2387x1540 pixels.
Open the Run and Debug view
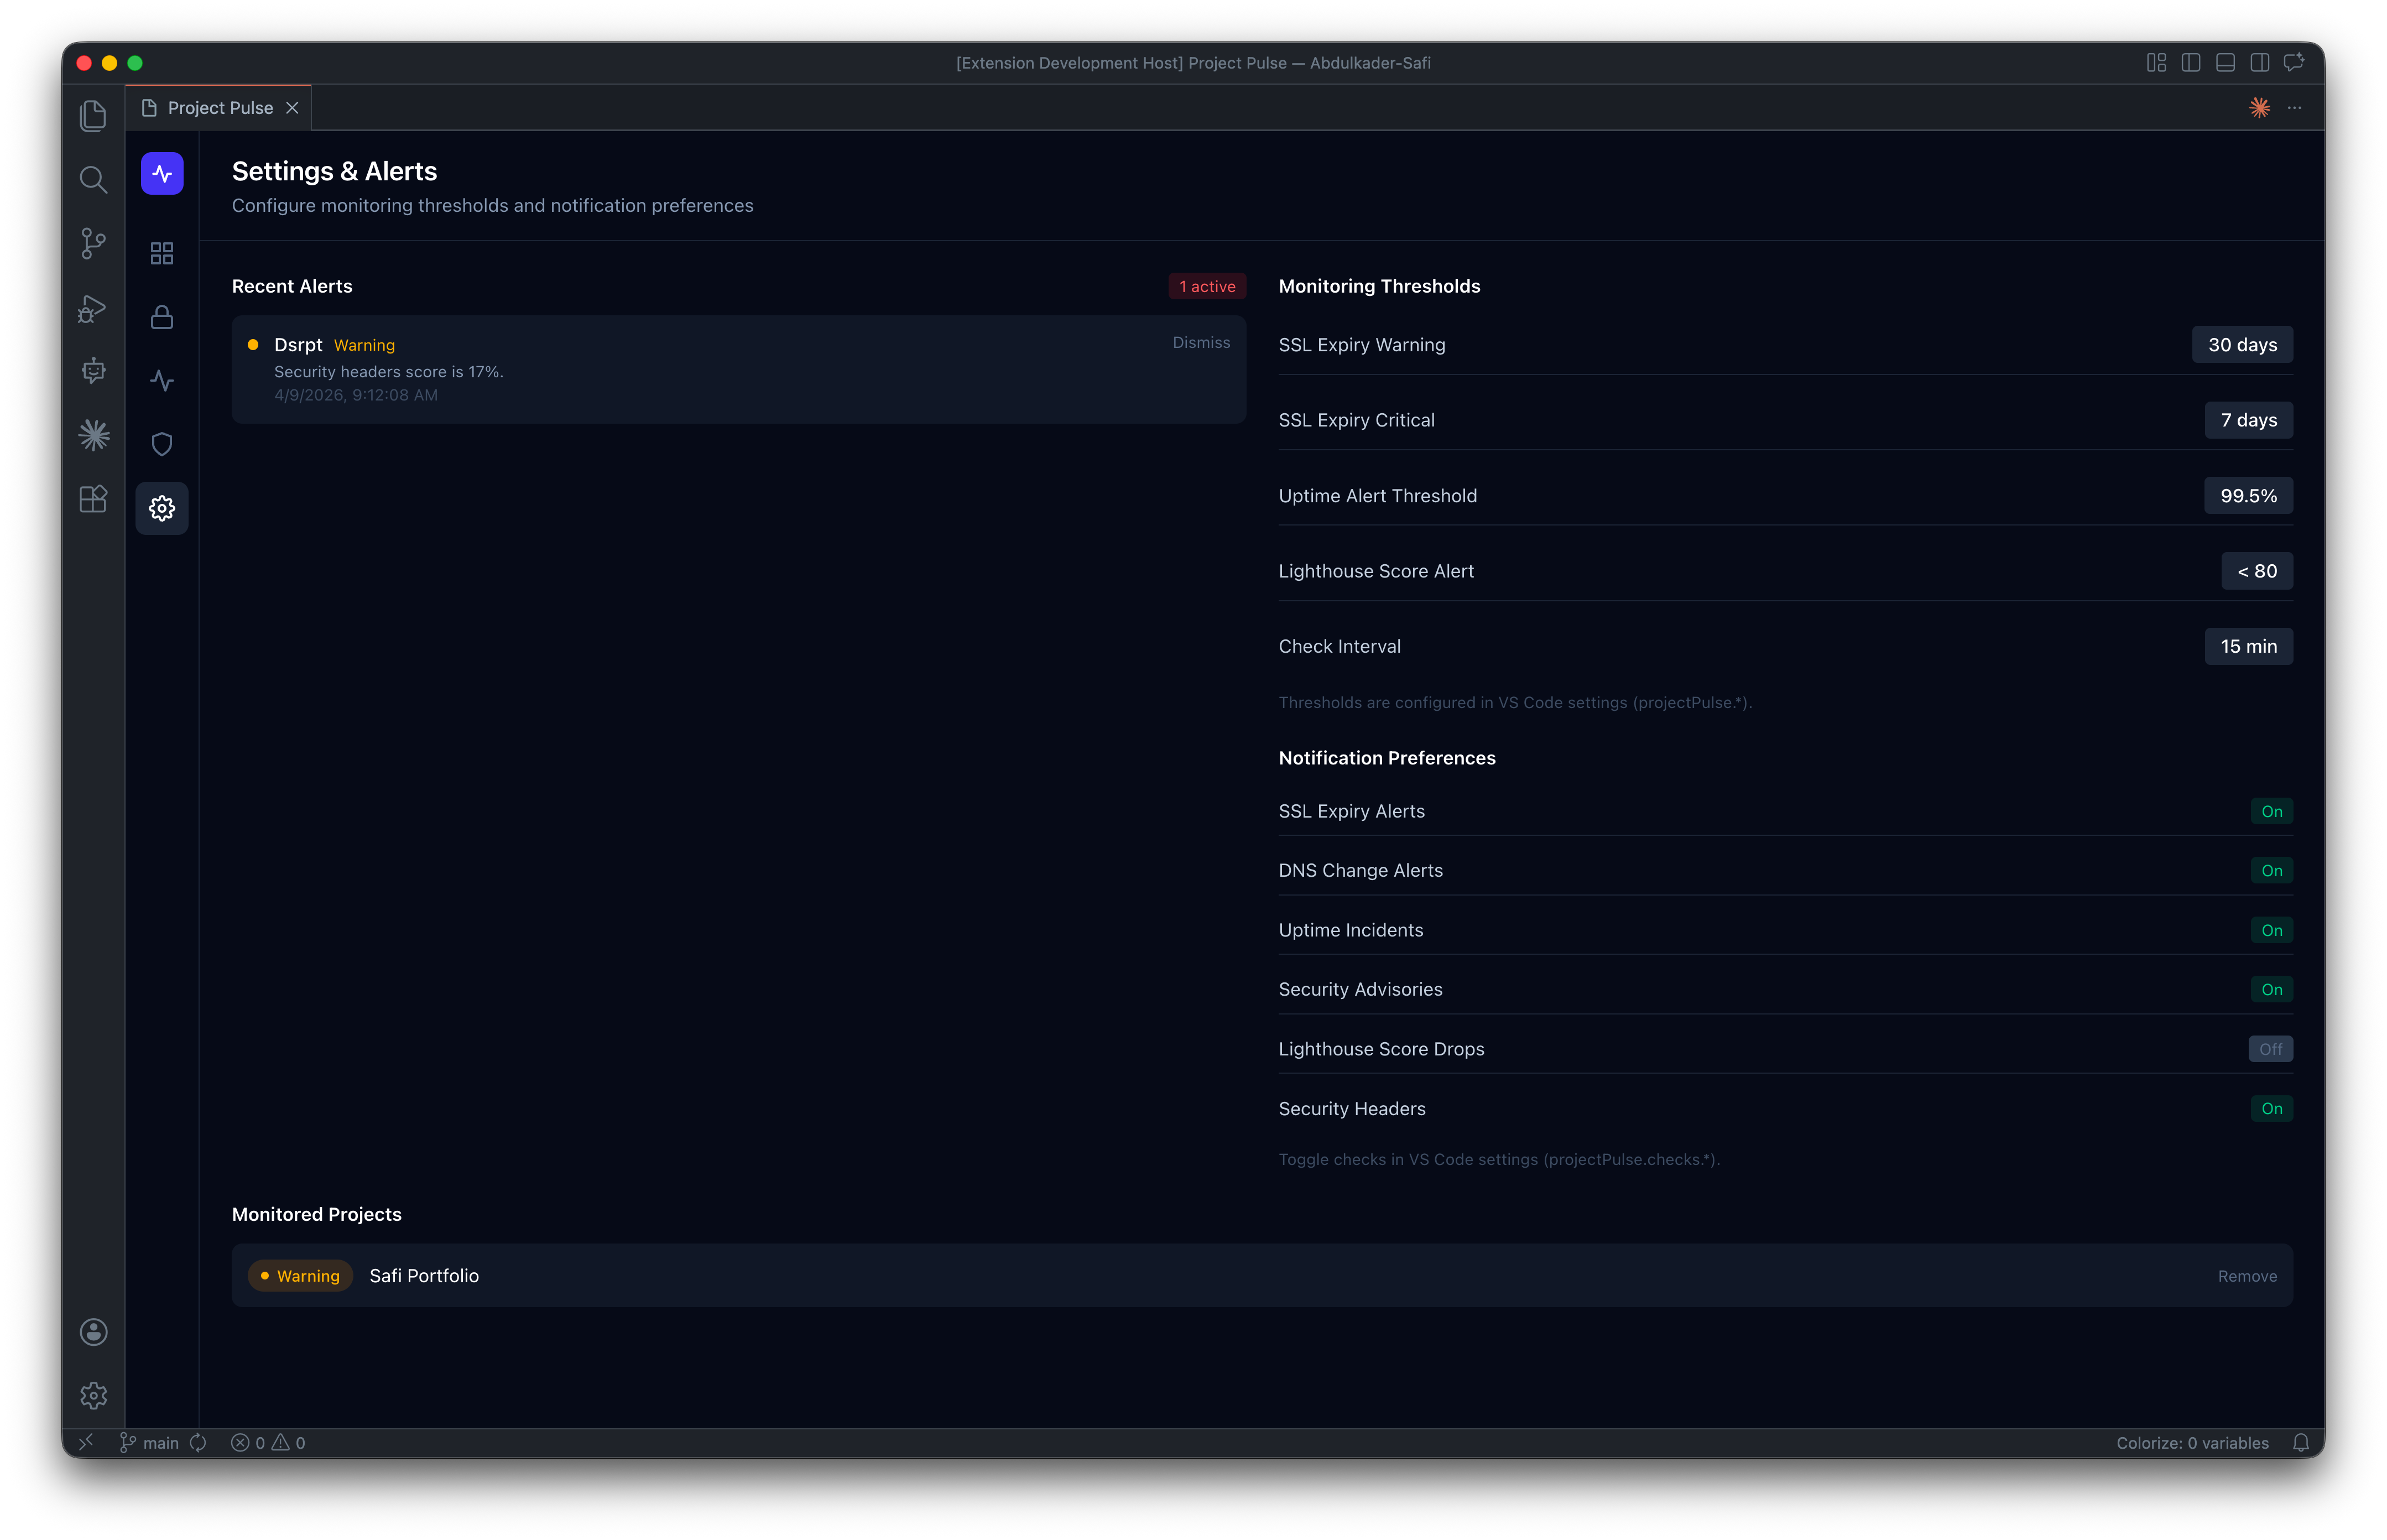point(93,309)
